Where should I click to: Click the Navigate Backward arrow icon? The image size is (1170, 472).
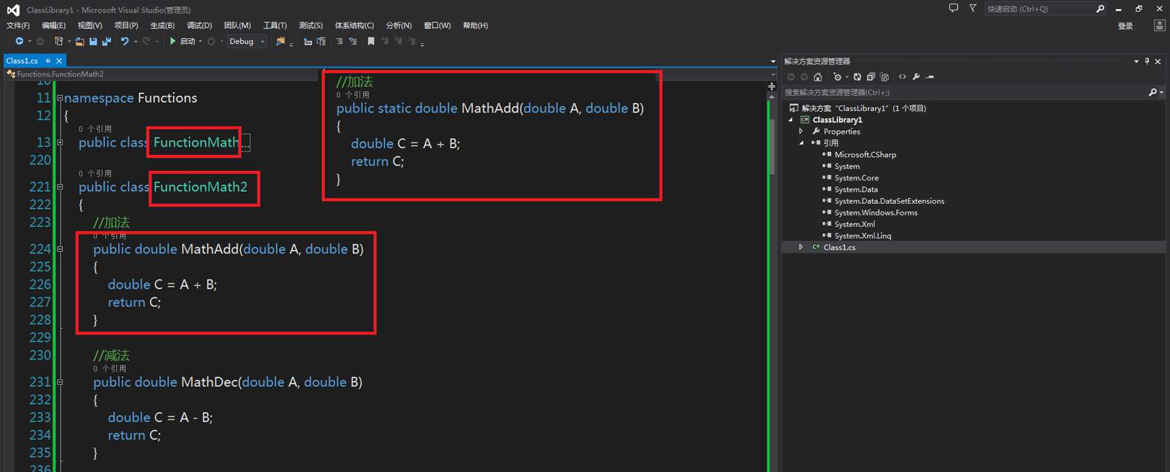click(19, 42)
